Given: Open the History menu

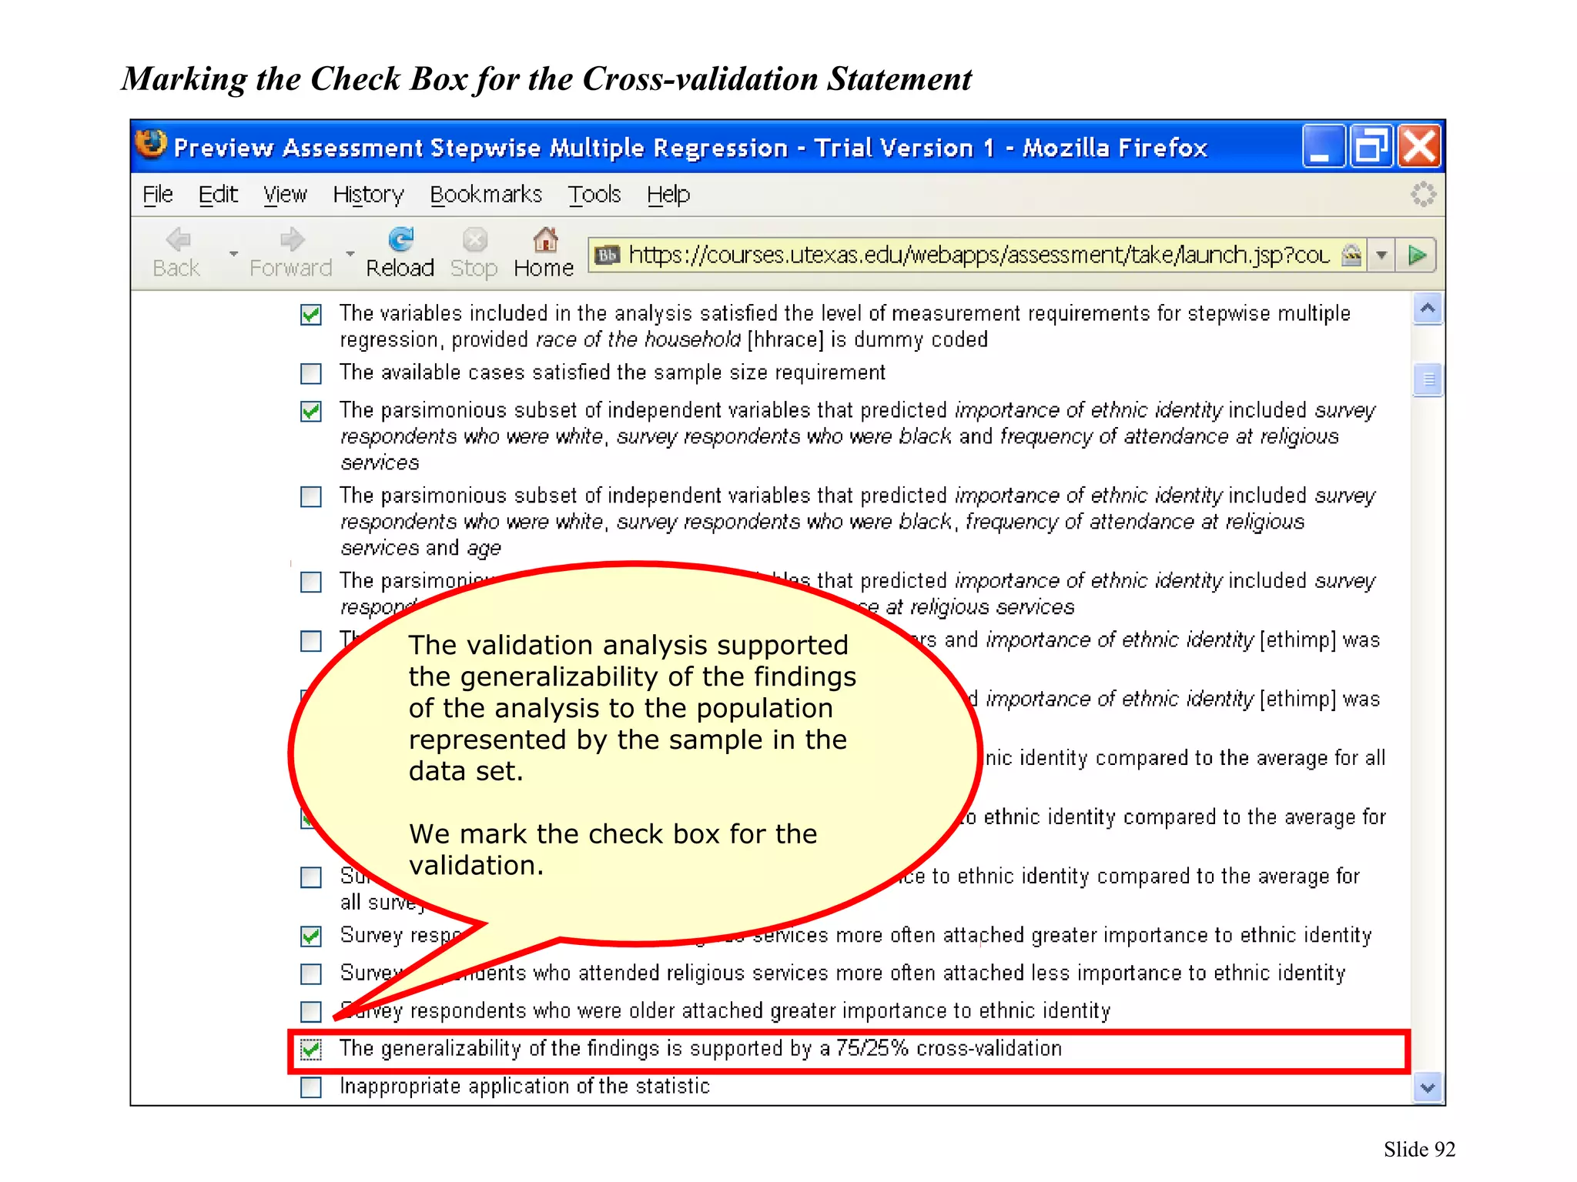Looking at the screenshot, I should coord(368,195).
